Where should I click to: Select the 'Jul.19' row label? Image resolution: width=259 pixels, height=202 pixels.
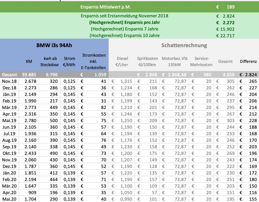click(x=9, y=134)
